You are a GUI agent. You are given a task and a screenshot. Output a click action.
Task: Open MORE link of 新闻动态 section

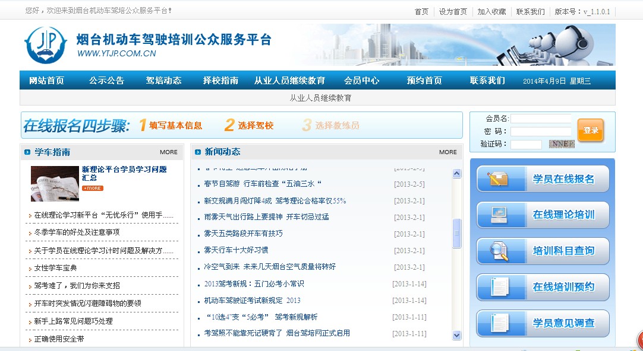[x=447, y=152]
